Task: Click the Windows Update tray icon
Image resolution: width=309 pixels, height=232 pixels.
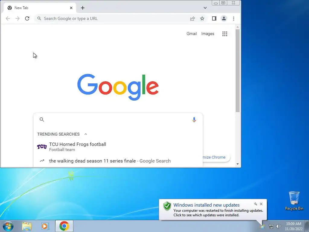Action: [x=263, y=226]
